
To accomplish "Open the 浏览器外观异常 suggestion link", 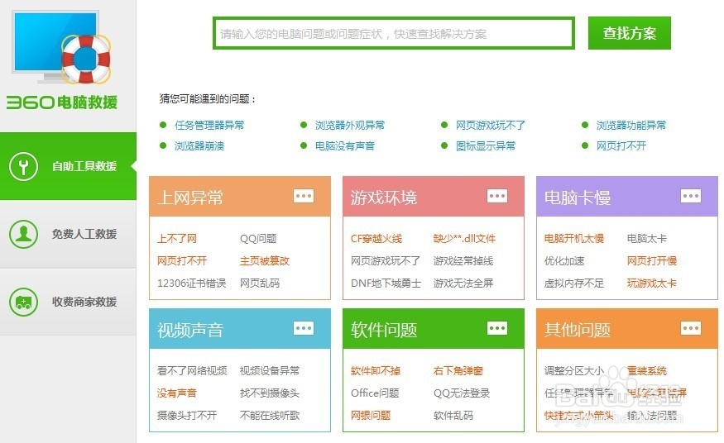I will 350,126.
